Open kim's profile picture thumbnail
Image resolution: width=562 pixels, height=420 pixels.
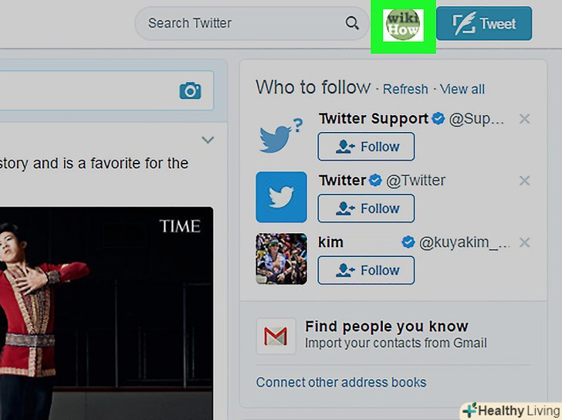281,259
